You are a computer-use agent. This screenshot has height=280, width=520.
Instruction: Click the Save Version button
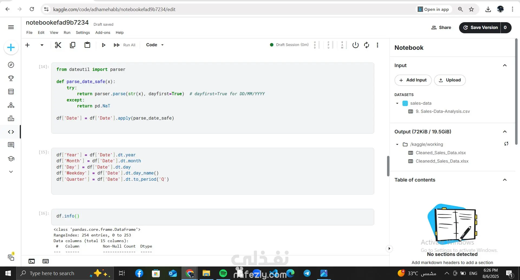click(x=480, y=28)
